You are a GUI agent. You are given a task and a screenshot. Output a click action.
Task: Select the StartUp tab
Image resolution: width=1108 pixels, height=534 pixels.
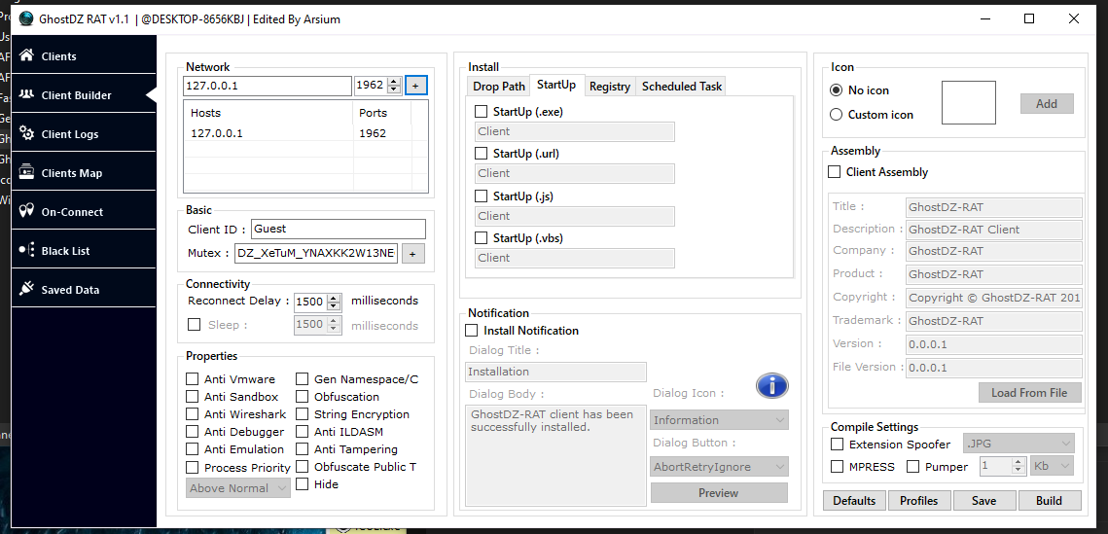click(556, 85)
